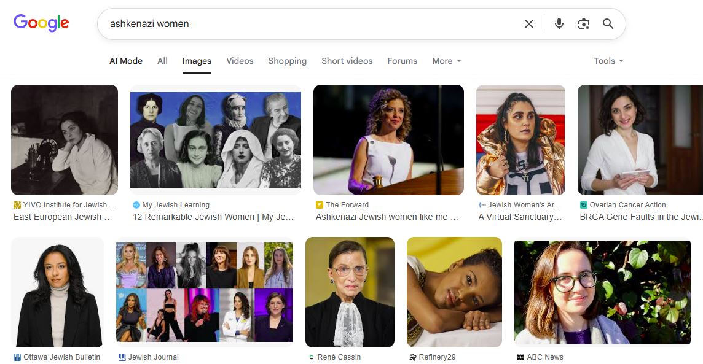Open the Jewish Journal celebrity grid image
This screenshot has height=364, width=703.
(205, 292)
